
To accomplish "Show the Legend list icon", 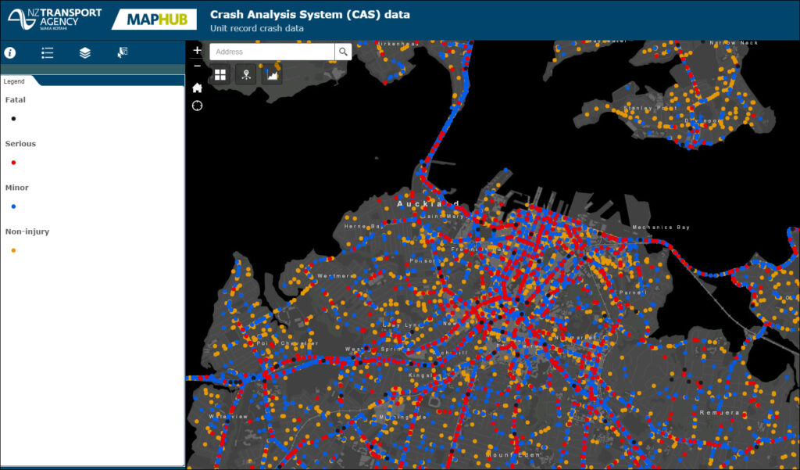I will click(x=48, y=52).
